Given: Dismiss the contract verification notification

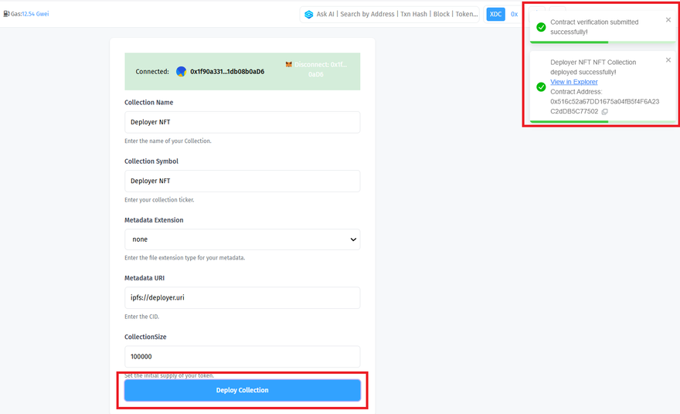Looking at the screenshot, I should (x=668, y=20).
